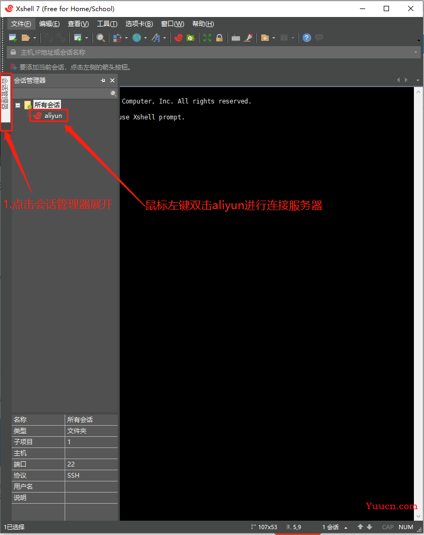Click the session manager search field
424x535 pixels.
[61, 93]
